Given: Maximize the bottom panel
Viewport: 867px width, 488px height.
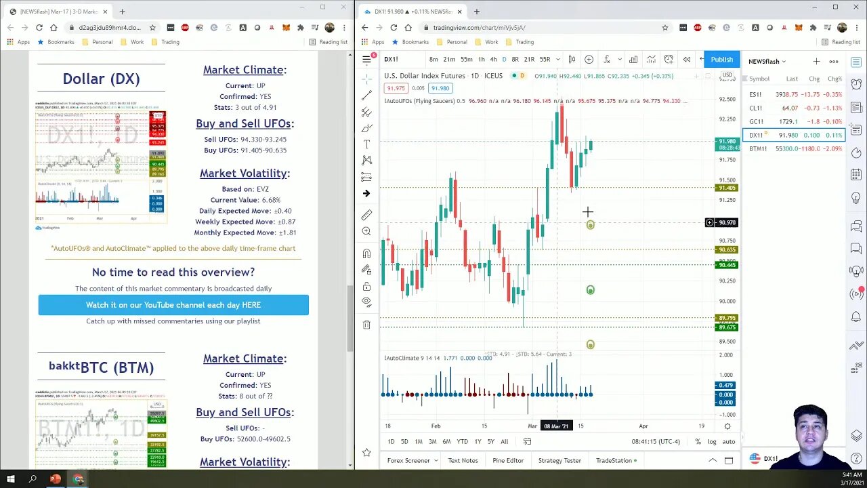Looking at the screenshot, I should (x=729, y=461).
